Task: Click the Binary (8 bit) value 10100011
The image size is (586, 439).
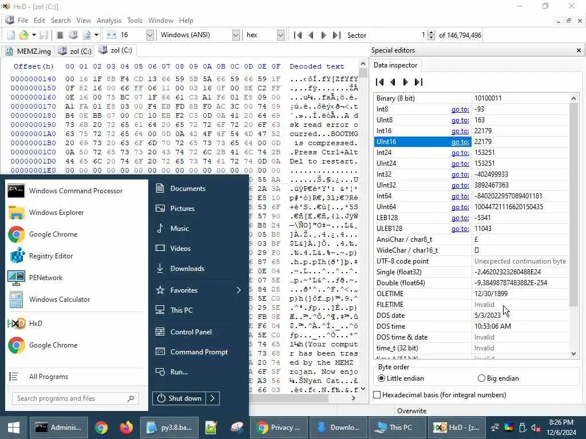Action: coord(488,98)
